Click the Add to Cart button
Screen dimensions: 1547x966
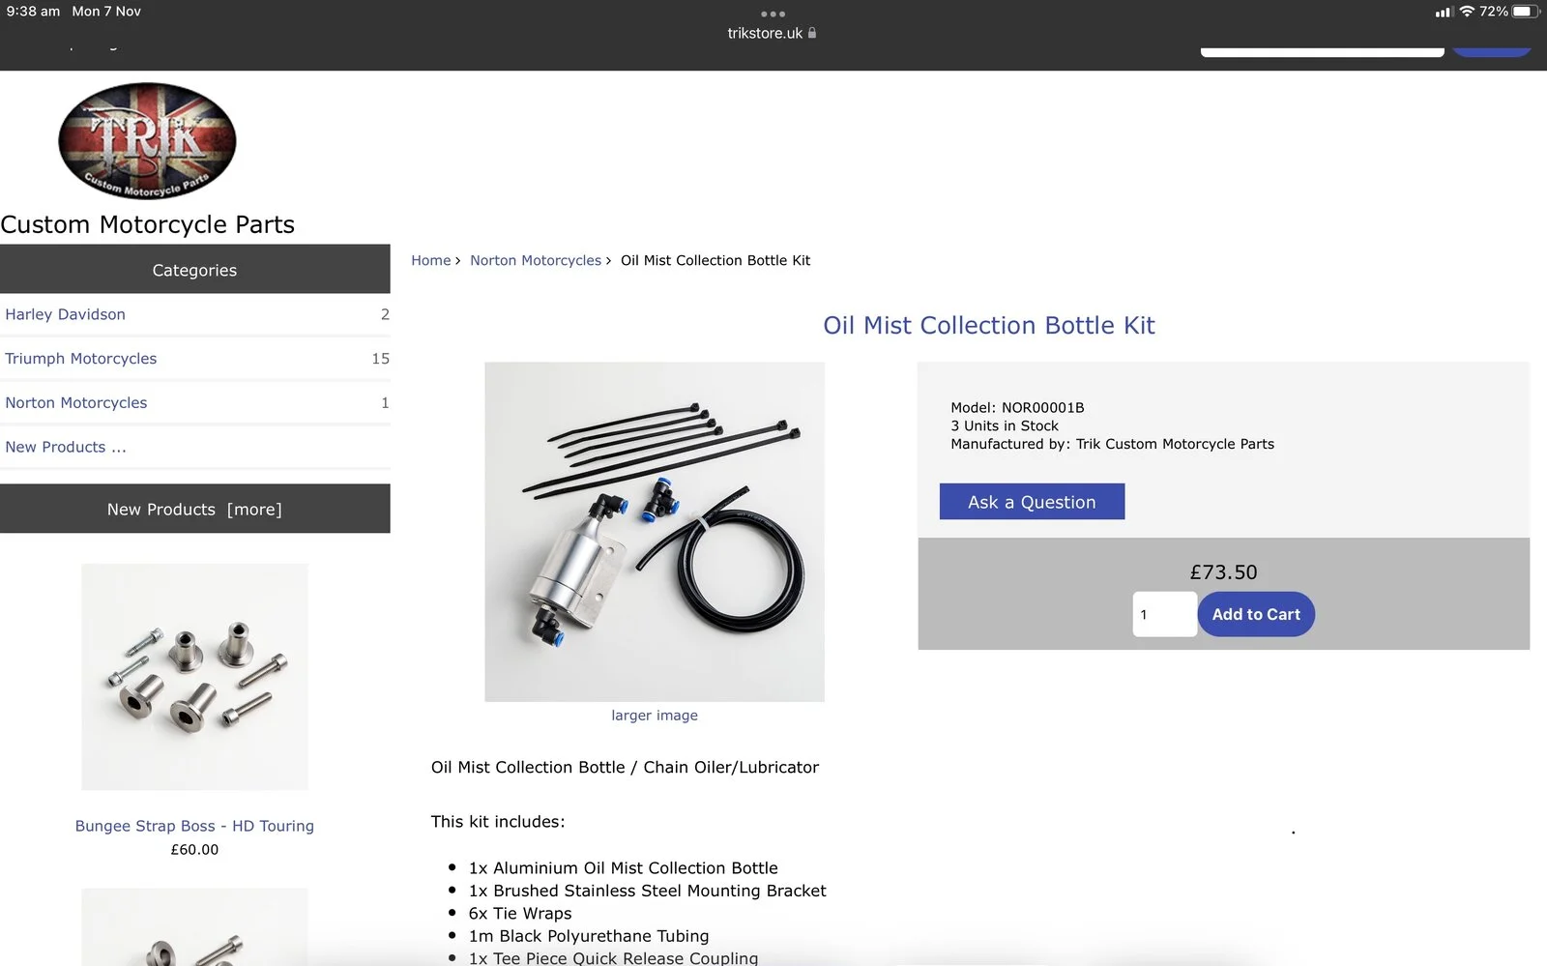[x=1256, y=614]
